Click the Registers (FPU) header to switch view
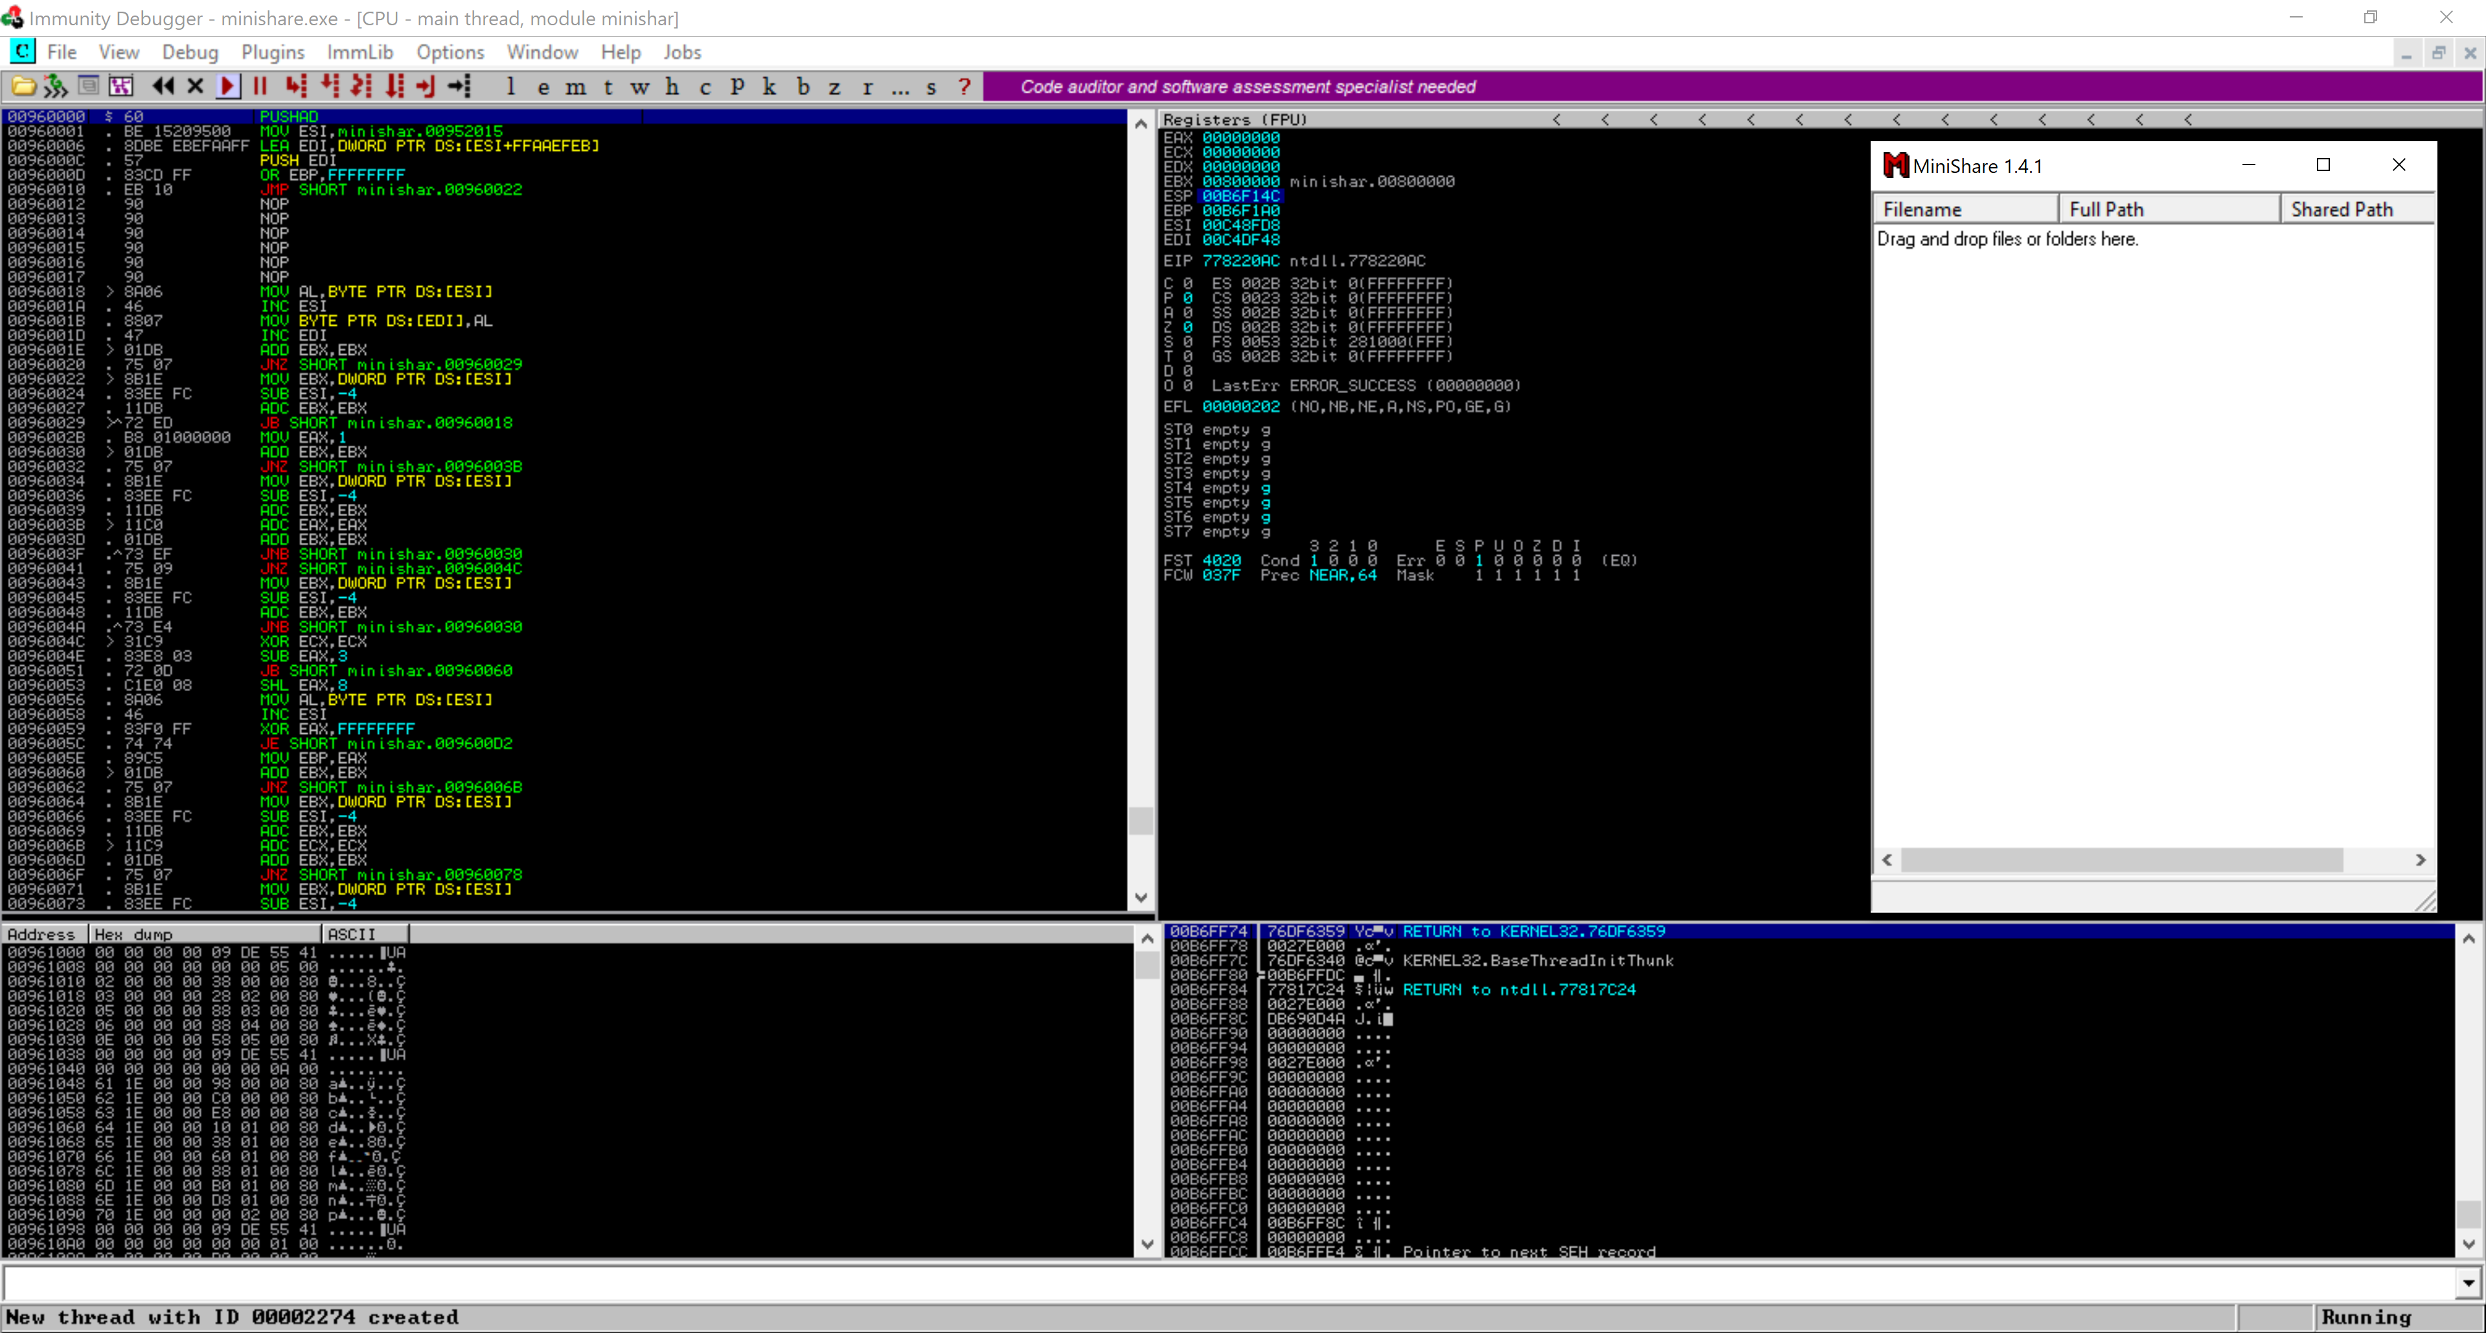 1235,120
